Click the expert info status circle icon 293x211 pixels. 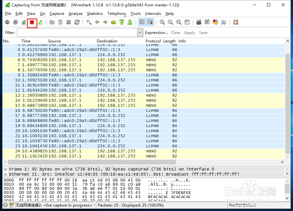coord(5,205)
